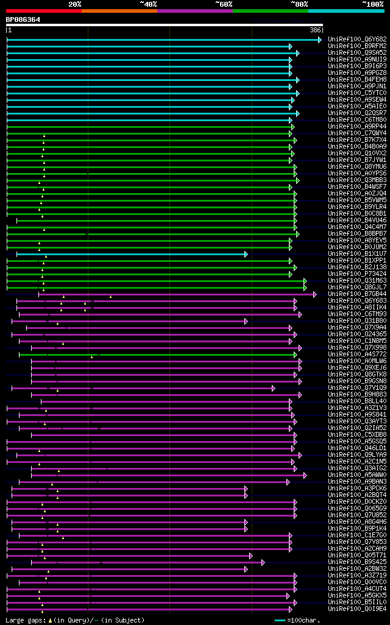Image resolution: width=390 pixels, height=625 pixels.
Task: Select the UniRef100_B9S425 entry
Action: tap(357, 562)
